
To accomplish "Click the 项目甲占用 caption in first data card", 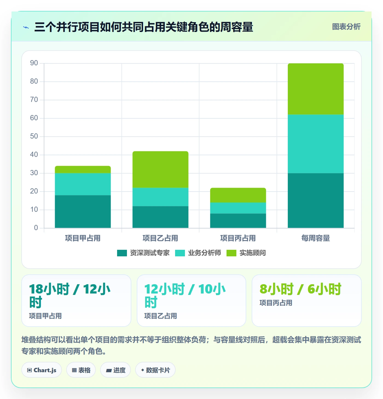I will pos(45,316).
